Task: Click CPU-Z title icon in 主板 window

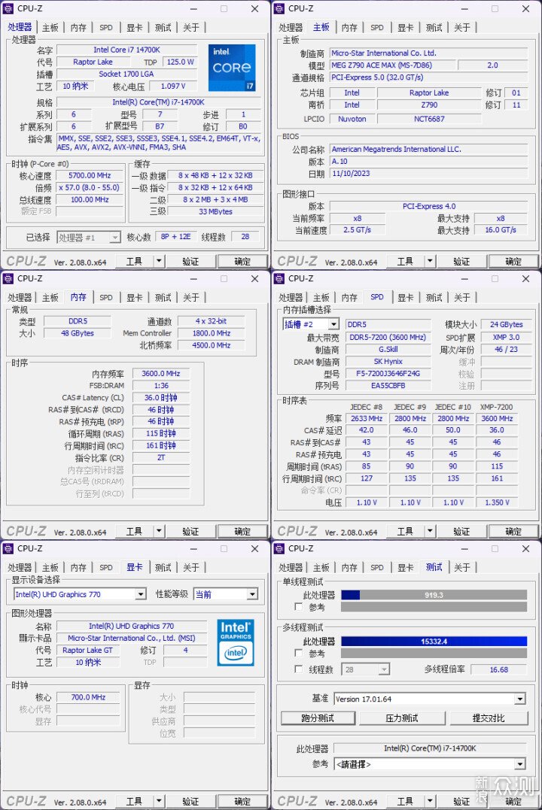Action: pos(279,8)
